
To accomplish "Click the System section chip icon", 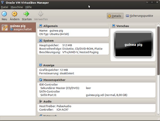I will tap(41, 40).
